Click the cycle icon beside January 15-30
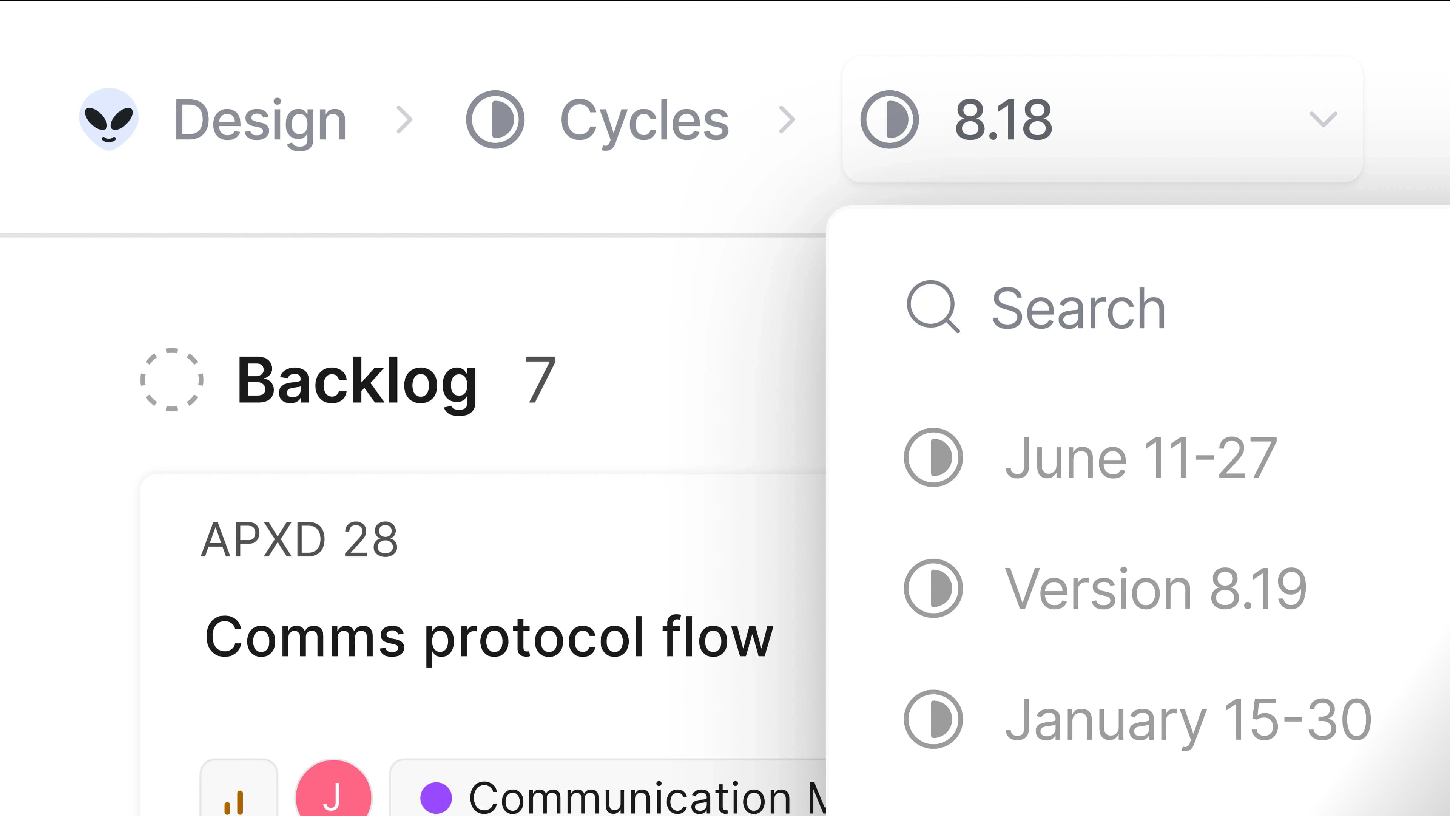 934,719
